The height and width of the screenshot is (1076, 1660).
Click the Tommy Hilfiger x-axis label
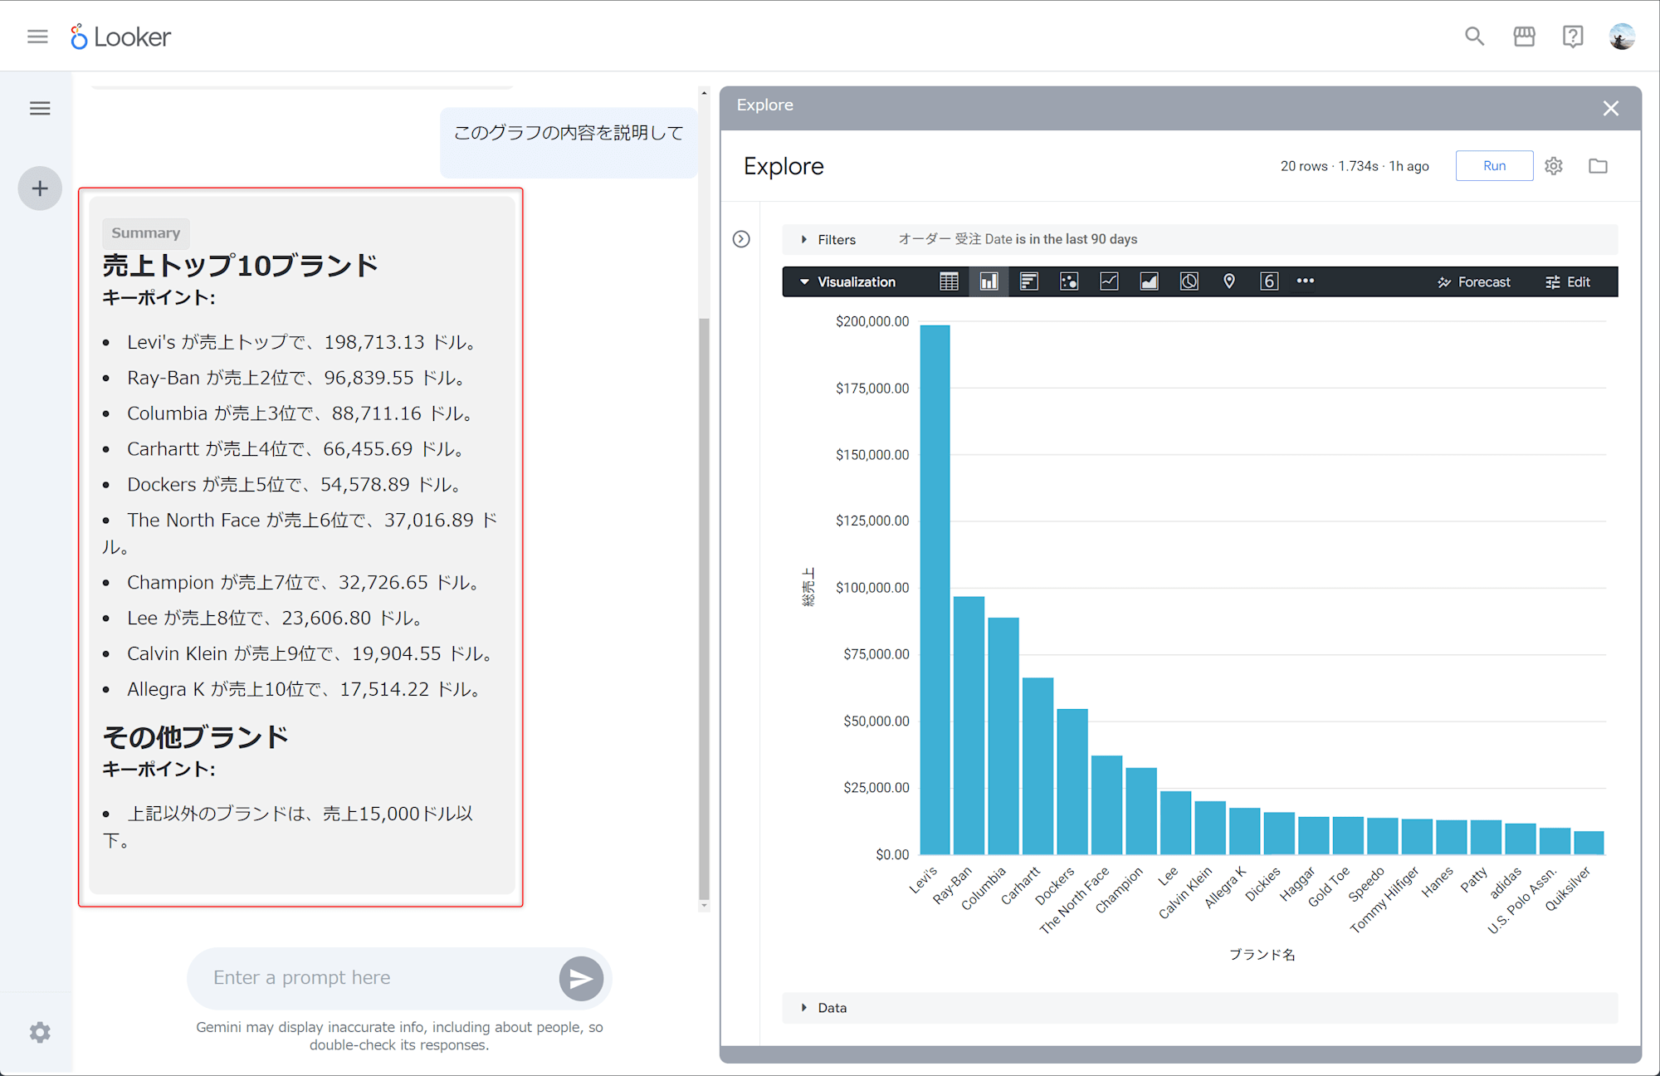point(1384,900)
